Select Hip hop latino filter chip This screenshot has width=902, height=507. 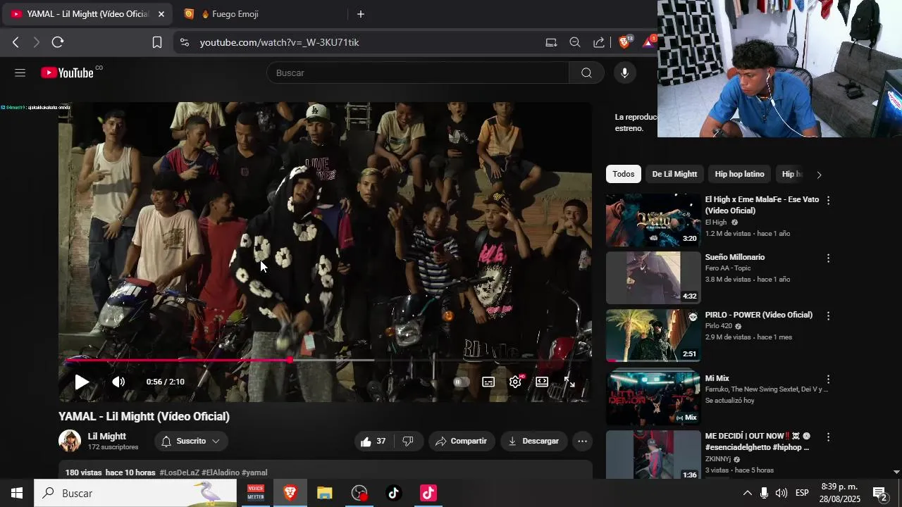(739, 174)
